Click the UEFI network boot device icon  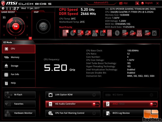(103, 33)
